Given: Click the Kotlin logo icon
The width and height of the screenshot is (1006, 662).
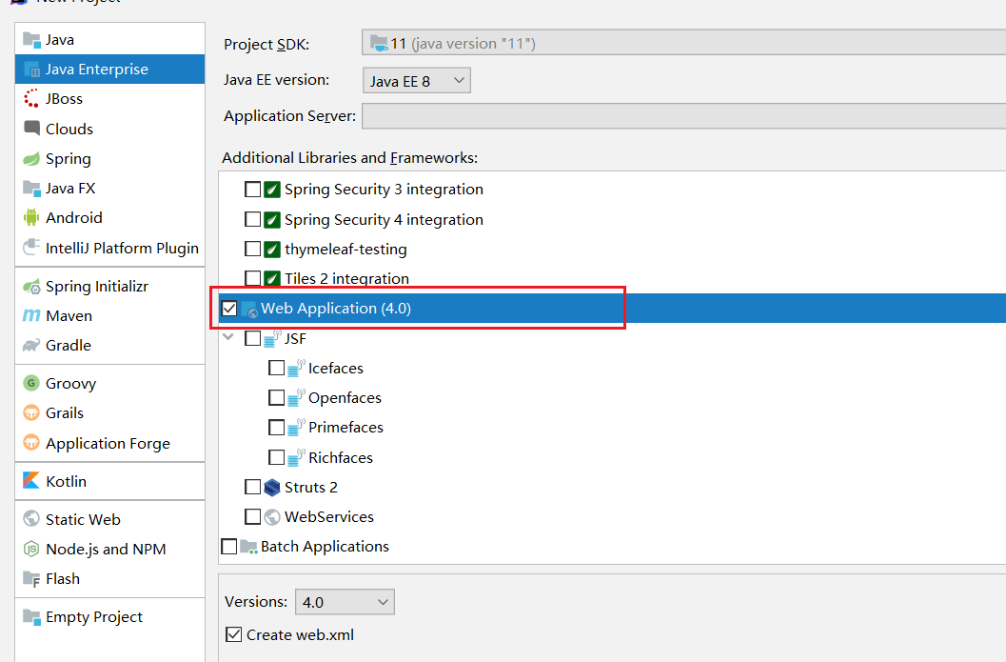Looking at the screenshot, I should tap(31, 481).
